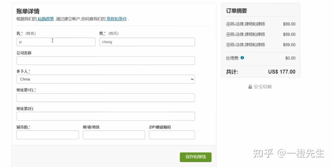The image size is (333, 167).
Task: Click the 城市 input field
Action: tap(48, 135)
